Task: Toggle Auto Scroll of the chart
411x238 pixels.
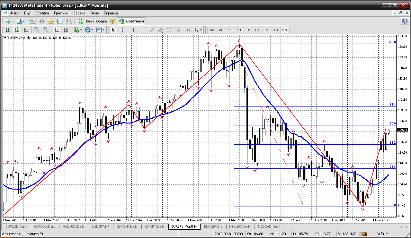Action: (57, 30)
